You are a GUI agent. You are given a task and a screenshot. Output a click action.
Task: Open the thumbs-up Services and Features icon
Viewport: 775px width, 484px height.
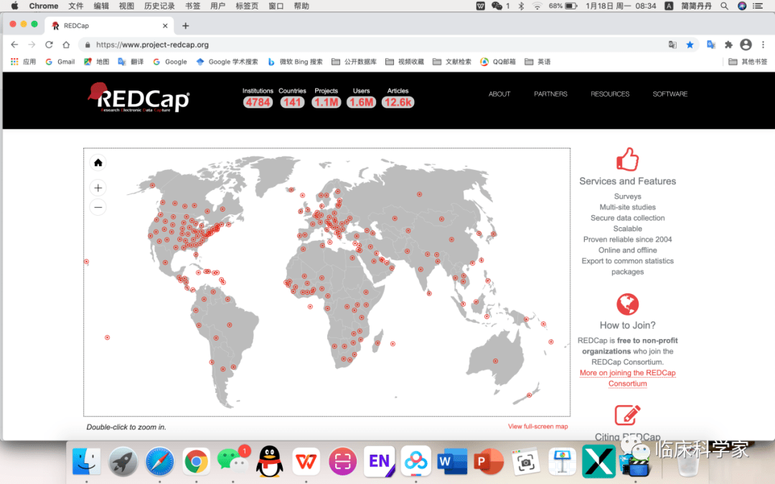click(627, 159)
